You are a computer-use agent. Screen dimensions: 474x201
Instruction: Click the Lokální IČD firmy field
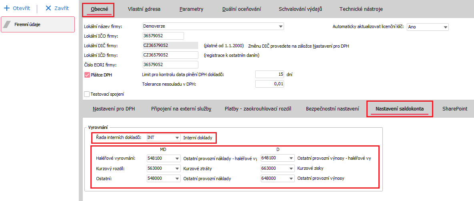(170, 55)
